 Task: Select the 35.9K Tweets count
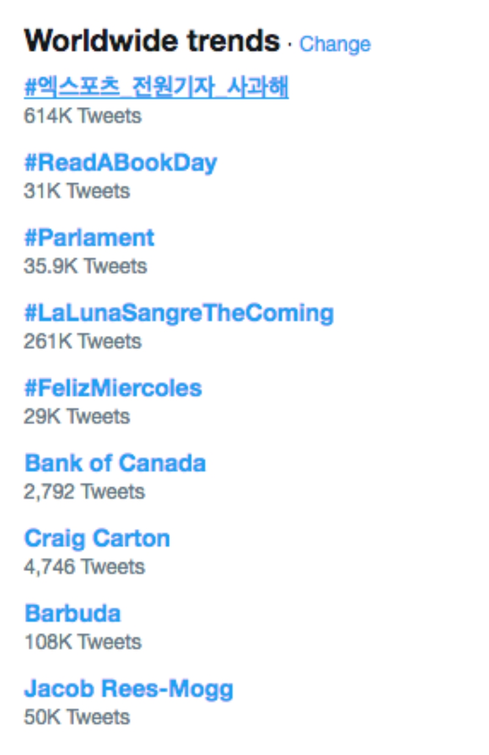(x=86, y=266)
